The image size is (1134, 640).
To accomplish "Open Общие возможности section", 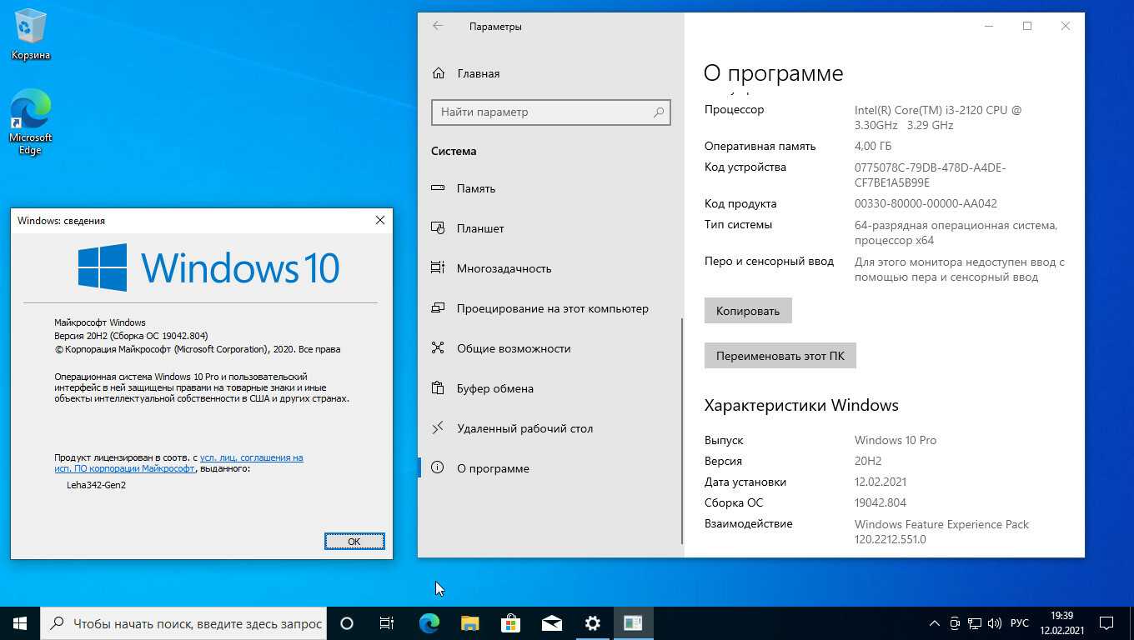I will tap(550, 348).
